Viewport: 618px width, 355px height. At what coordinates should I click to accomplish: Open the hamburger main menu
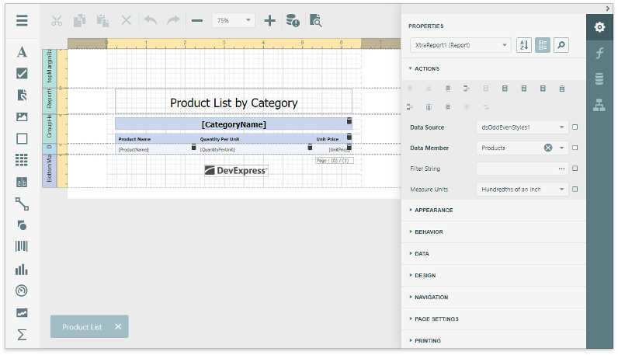[x=22, y=21]
